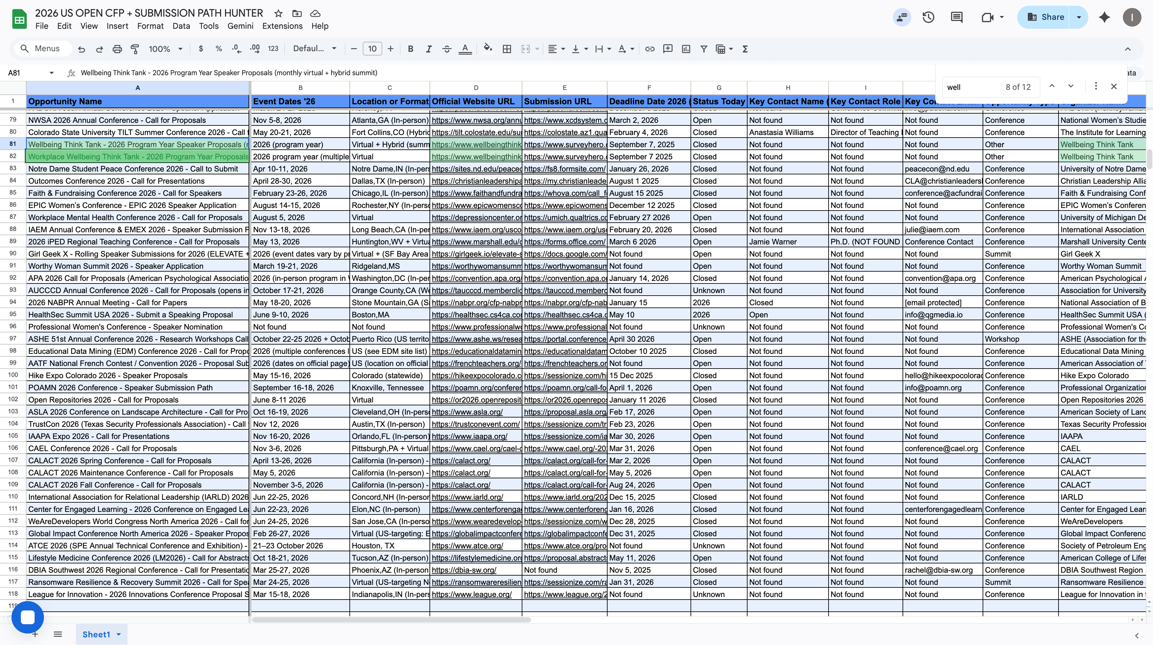This screenshot has width=1153, height=645.
Task: Click the paint format roller icon
Action: point(135,49)
